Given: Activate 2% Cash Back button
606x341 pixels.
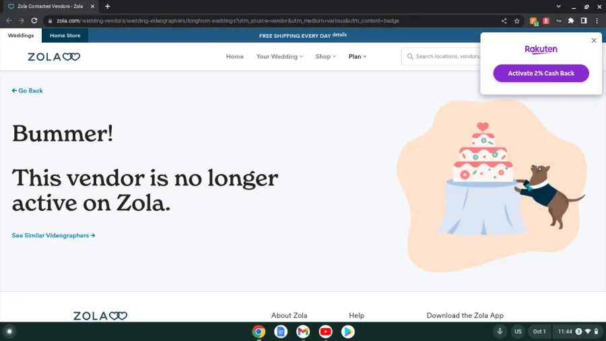Looking at the screenshot, I should pos(541,73).
